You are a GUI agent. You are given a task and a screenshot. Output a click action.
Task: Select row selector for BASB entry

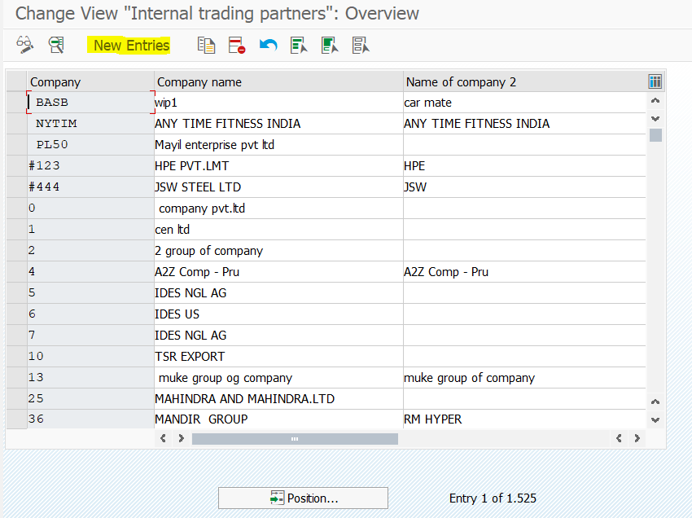(17, 103)
